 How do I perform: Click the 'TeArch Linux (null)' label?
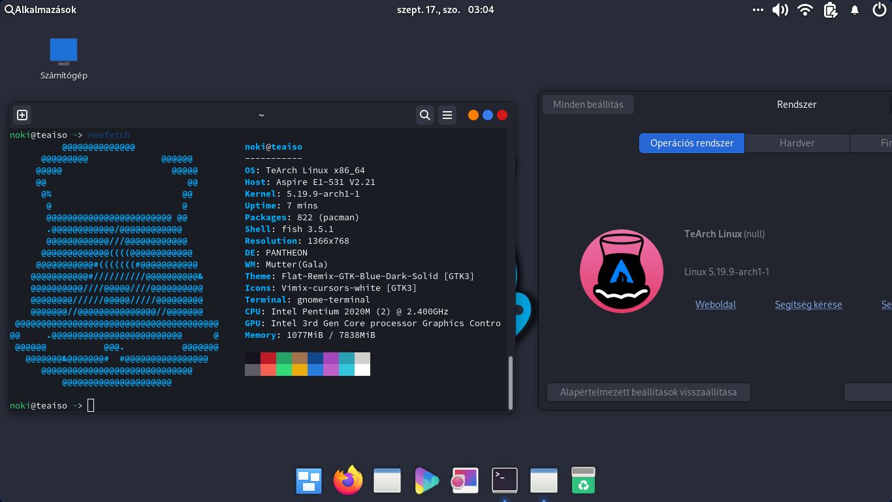724,234
